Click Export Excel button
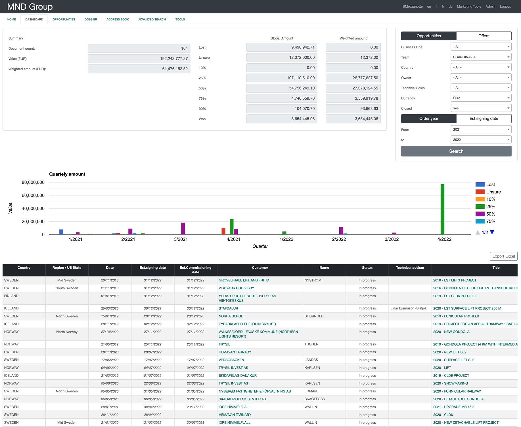Image resolution: width=521 pixels, height=427 pixels. [x=504, y=256]
